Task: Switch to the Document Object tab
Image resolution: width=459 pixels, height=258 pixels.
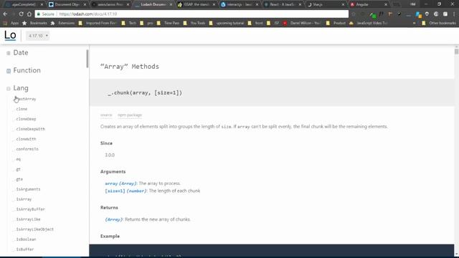Action: click(67, 4)
